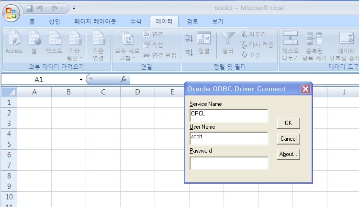The image size is (359, 207).
Task: Import data from Access
Action: click(x=14, y=42)
